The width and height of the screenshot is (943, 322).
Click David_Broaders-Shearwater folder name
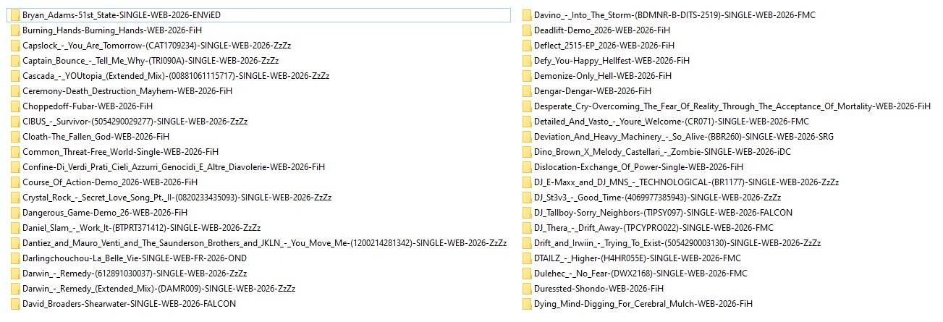129,303
